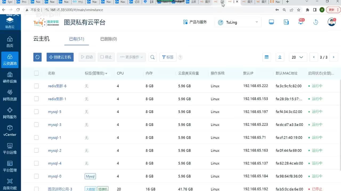
Task: Go to previous page arrow
Action: coord(314,57)
